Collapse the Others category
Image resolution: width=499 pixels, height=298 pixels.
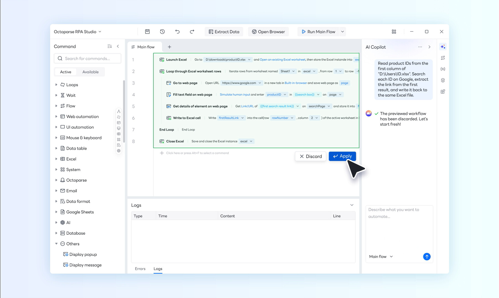pos(56,244)
